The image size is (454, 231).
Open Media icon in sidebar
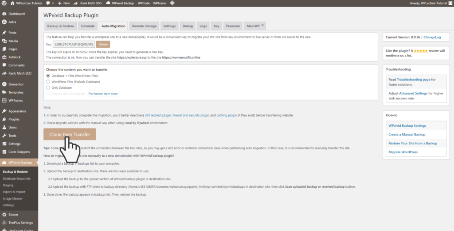point(4,41)
